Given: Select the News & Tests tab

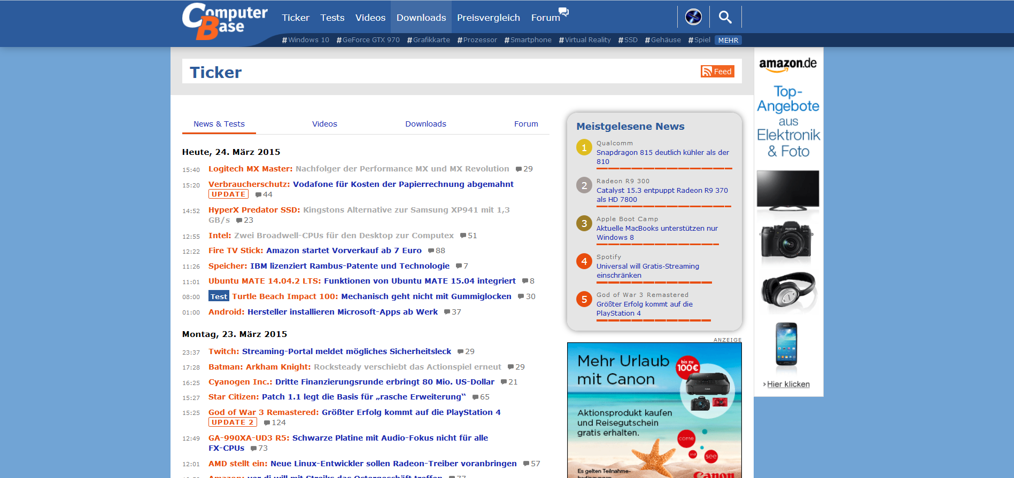Looking at the screenshot, I should 219,124.
